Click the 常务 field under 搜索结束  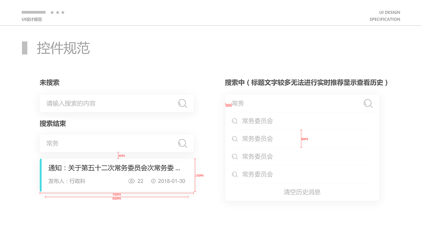117,143
